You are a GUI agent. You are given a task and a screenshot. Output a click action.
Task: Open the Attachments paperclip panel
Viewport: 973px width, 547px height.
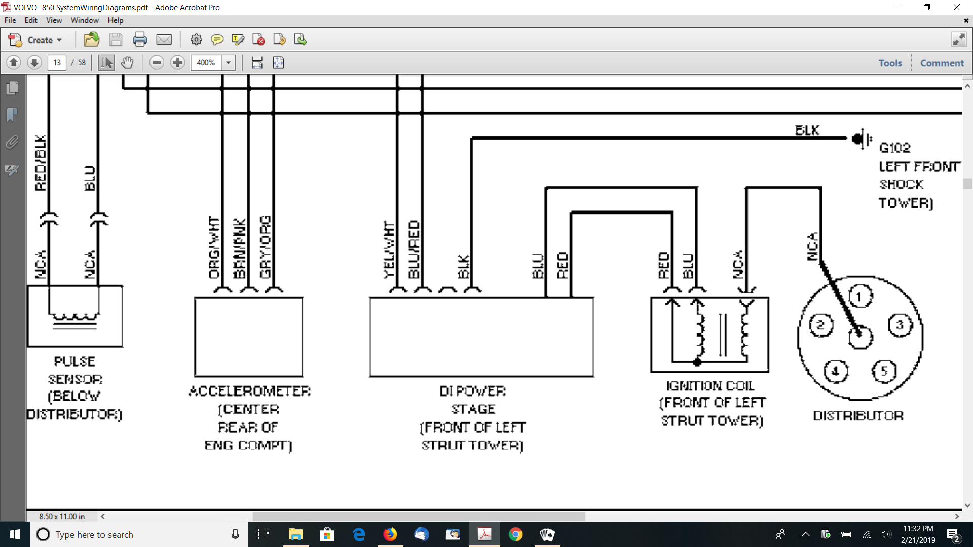coord(13,142)
